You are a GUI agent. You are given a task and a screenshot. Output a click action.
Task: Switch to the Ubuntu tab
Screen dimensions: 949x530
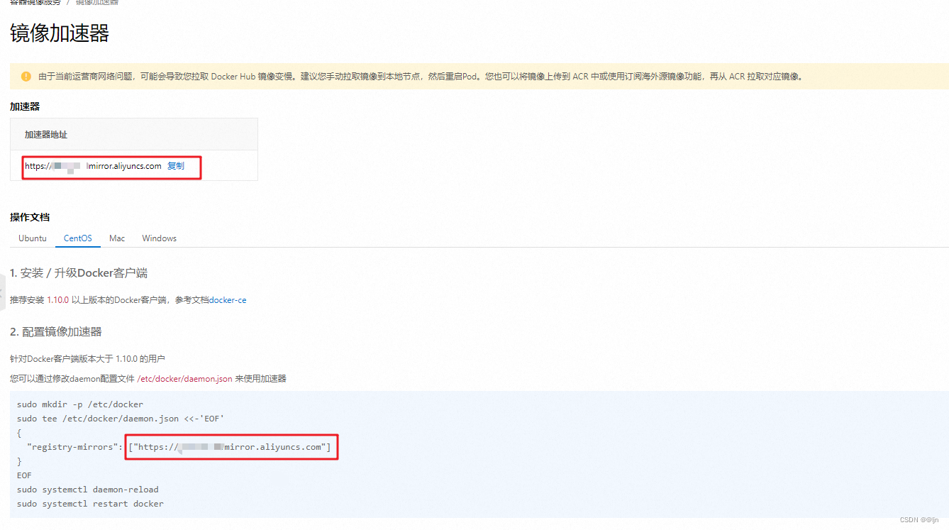[x=33, y=238]
